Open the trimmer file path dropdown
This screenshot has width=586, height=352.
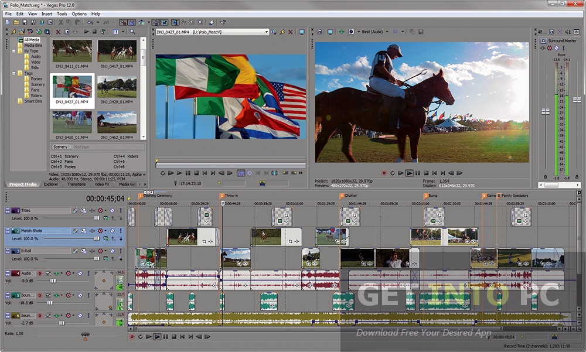point(266,32)
